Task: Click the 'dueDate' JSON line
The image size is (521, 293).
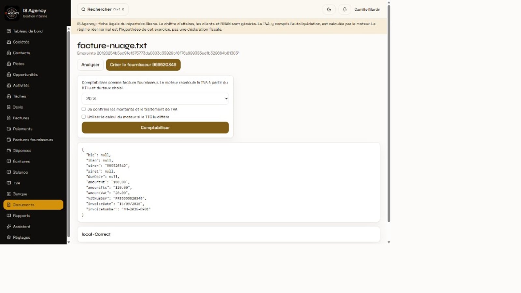Action: coord(103,177)
